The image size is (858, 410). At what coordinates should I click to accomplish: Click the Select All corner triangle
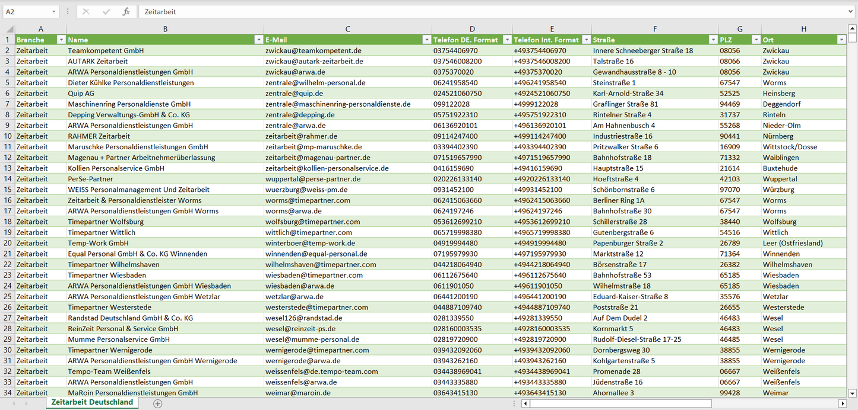click(x=10, y=29)
